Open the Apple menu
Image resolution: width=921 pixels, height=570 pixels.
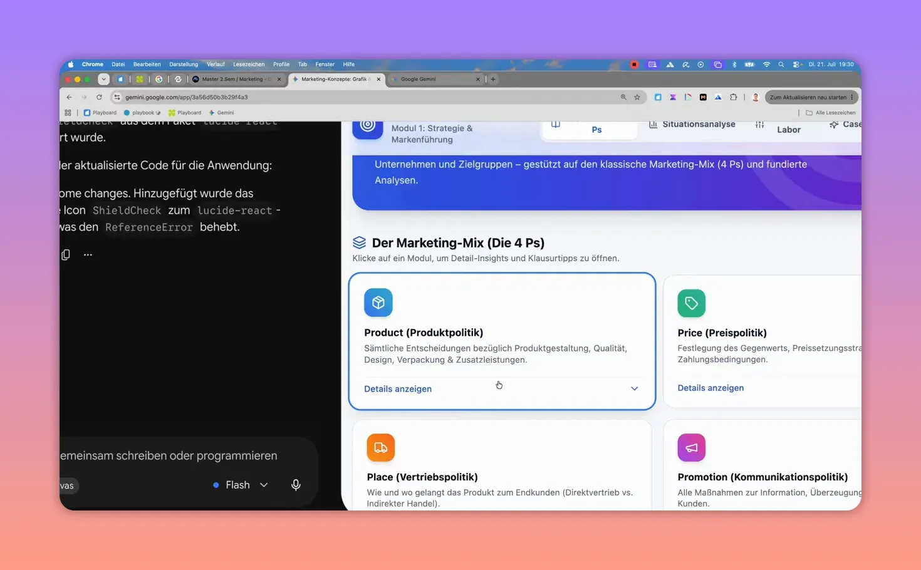pyautogui.click(x=71, y=65)
